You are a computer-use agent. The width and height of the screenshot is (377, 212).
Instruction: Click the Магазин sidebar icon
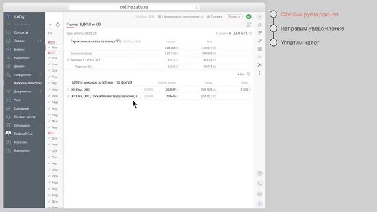click(x=8, y=142)
